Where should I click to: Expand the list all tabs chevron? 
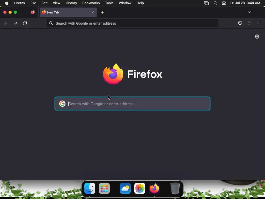[x=249, y=12]
